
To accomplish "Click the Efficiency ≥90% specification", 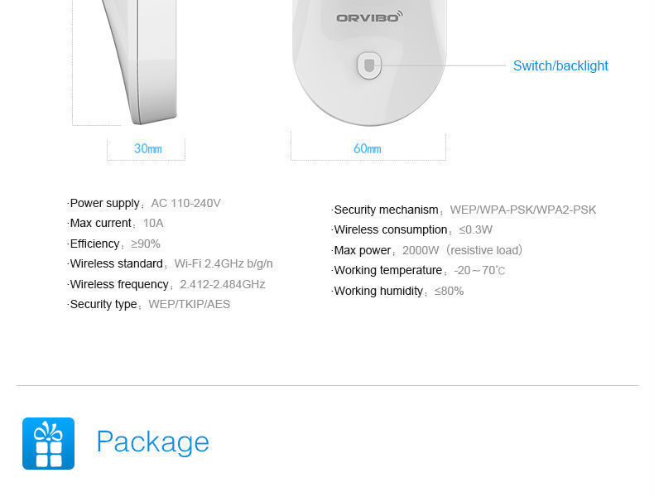I will click(114, 244).
